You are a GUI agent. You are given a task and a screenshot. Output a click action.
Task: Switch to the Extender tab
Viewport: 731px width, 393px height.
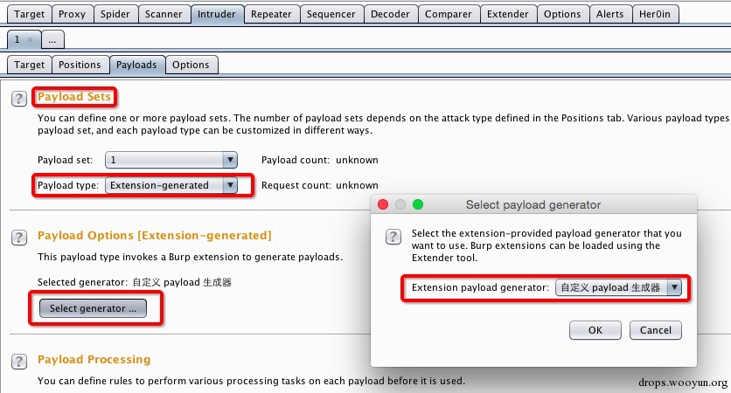(x=508, y=15)
